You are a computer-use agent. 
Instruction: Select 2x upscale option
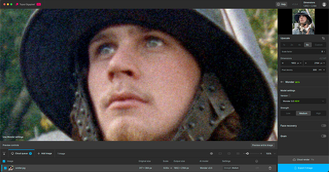tap(292, 45)
